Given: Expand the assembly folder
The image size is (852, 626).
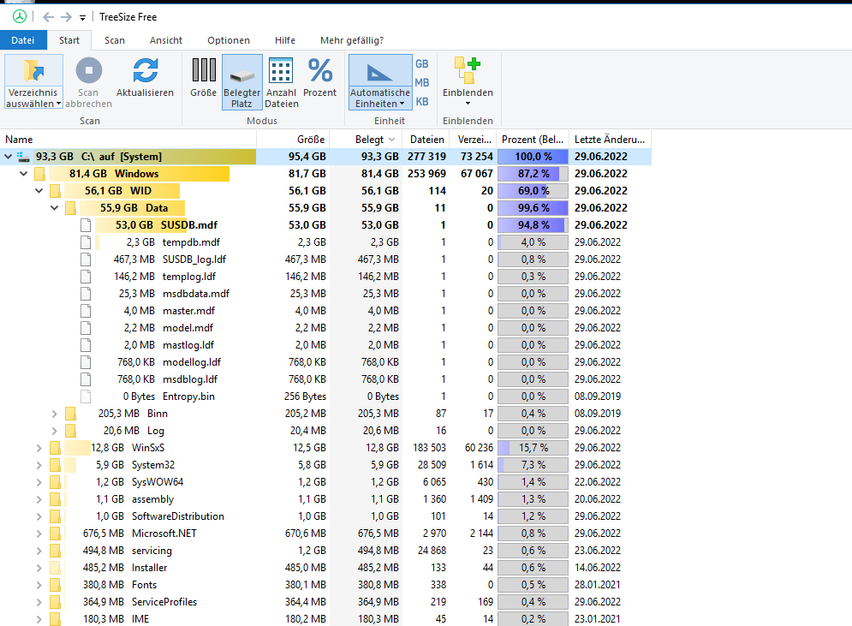Looking at the screenshot, I should [x=39, y=499].
